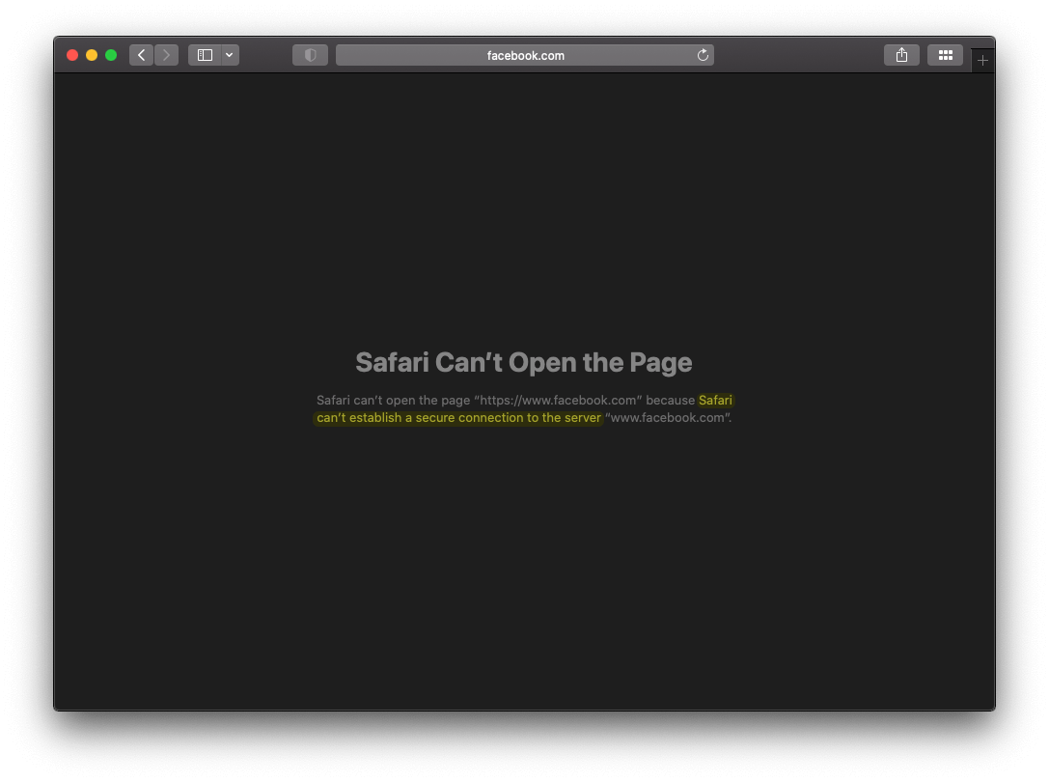This screenshot has width=1049, height=782.
Task: Go forward with the forward arrow button
Action: pyautogui.click(x=167, y=55)
